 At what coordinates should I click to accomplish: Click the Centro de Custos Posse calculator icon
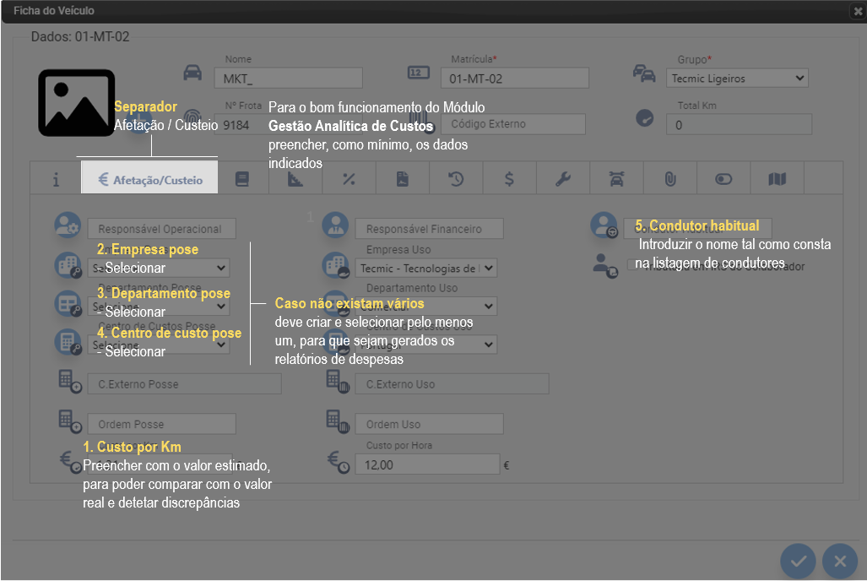[68, 341]
